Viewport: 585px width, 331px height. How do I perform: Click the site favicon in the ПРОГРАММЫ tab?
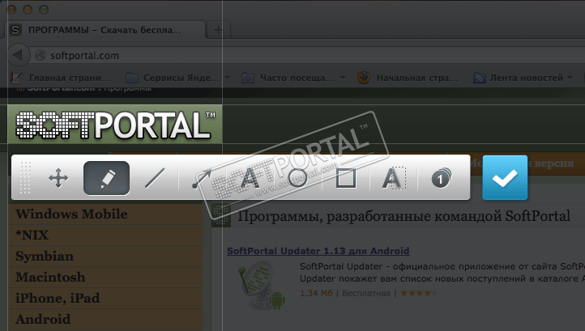click(x=15, y=30)
